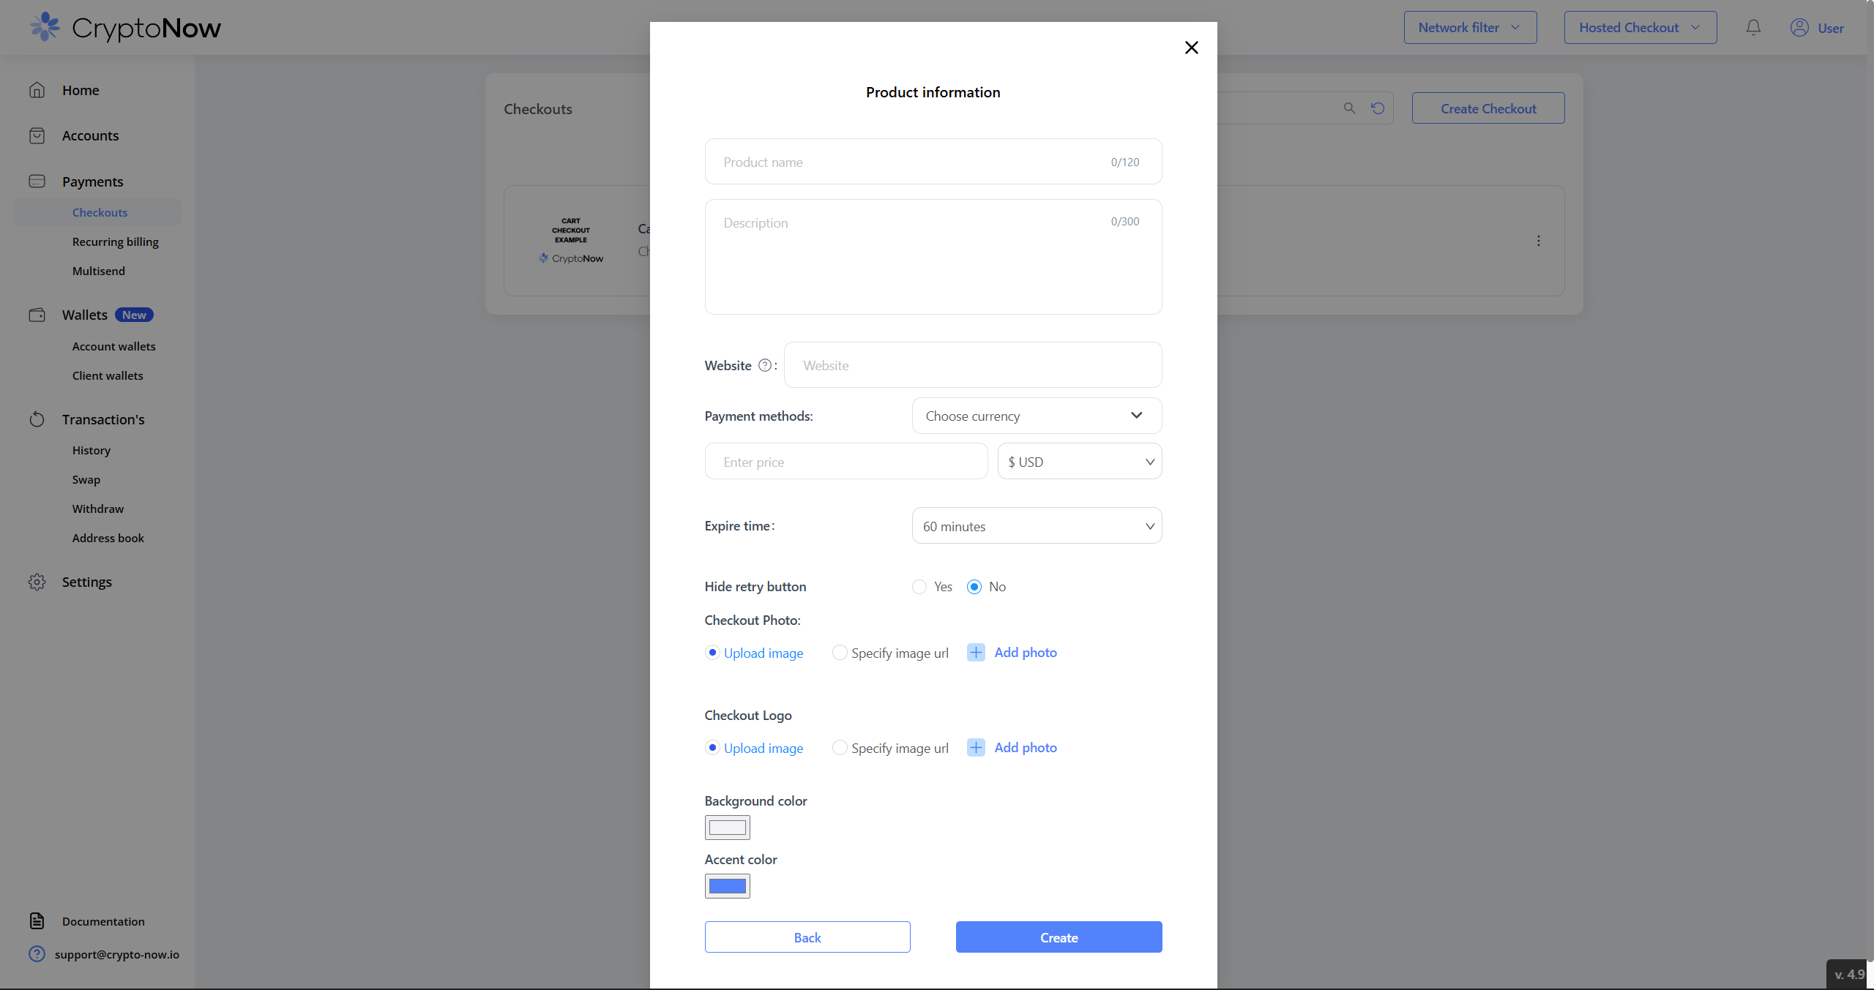Image resolution: width=1874 pixels, height=990 pixels.
Task: Select Yes for Hide retry button
Action: click(x=919, y=587)
